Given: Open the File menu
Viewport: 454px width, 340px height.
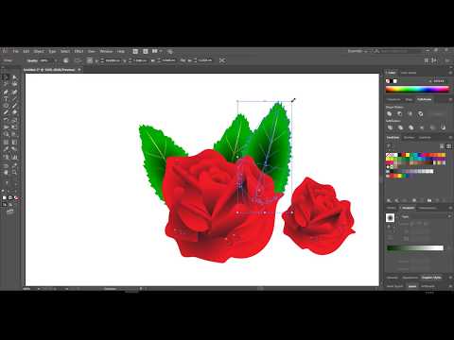Looking at the screenshot, I should 15,51.
